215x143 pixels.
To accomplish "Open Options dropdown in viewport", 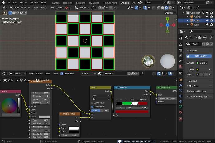I will tap(170, 13).
